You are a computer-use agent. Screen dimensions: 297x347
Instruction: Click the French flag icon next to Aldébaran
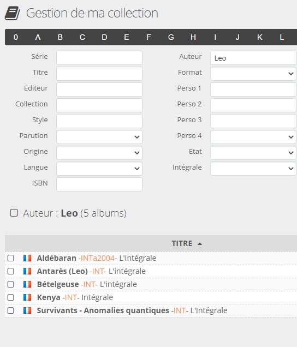[27, 258]
